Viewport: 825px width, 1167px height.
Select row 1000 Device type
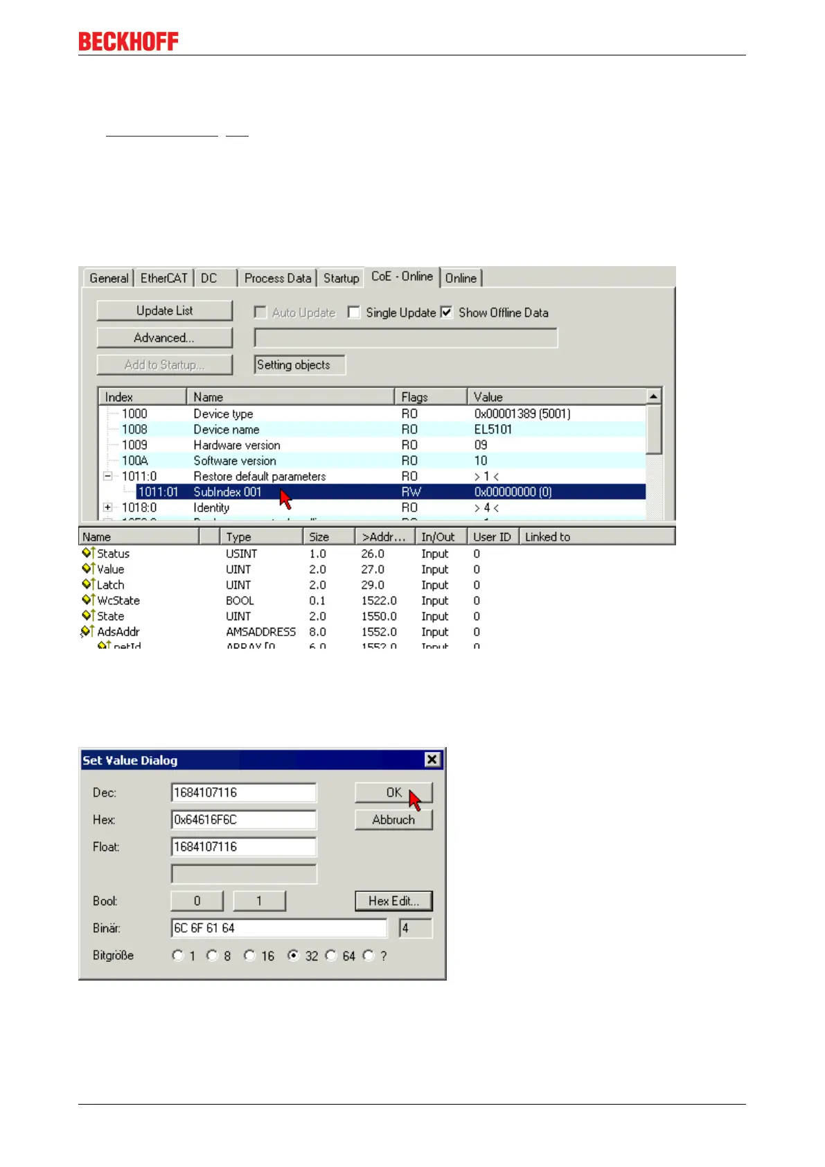[372, 414]
